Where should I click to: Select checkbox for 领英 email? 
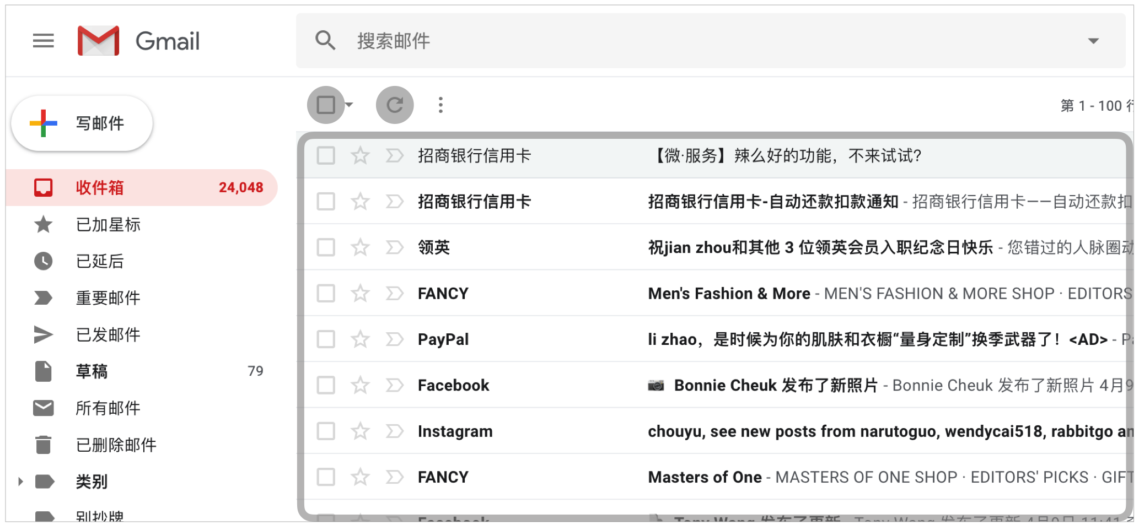326,247
